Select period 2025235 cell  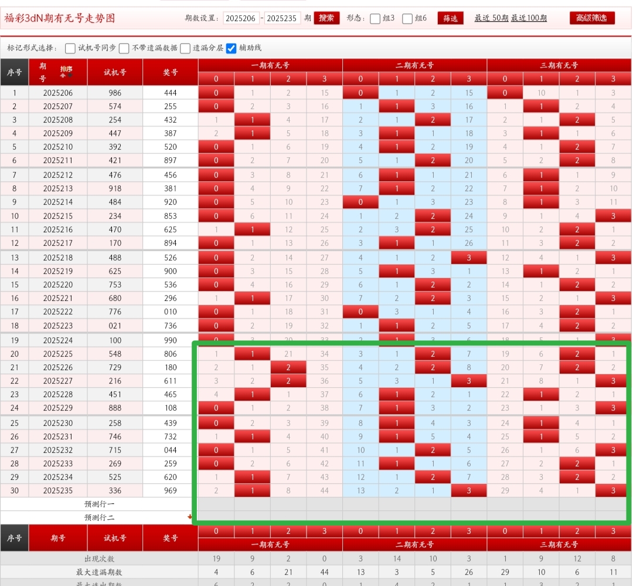58,490
